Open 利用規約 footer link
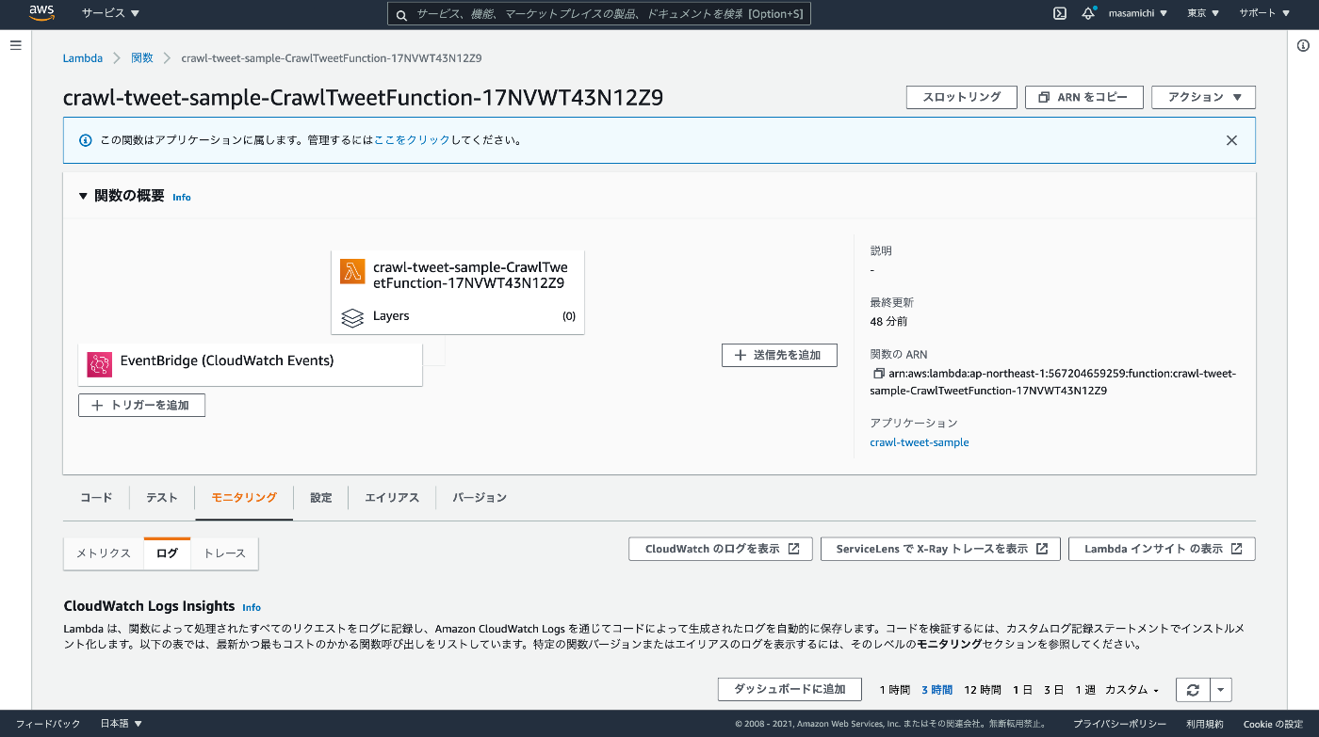 tap(1205, 724)
